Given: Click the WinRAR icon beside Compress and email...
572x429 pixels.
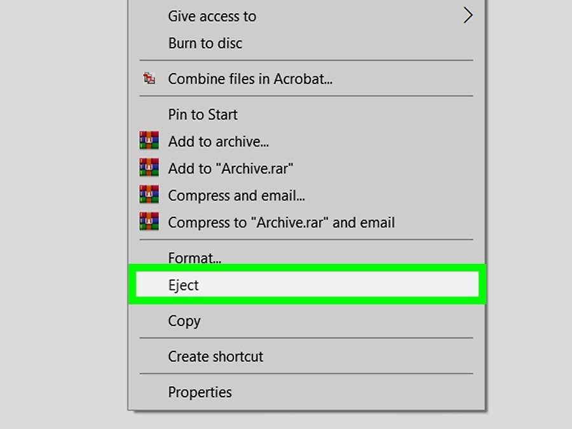Looking at the screenshot, I should click(x=149, y=195).
